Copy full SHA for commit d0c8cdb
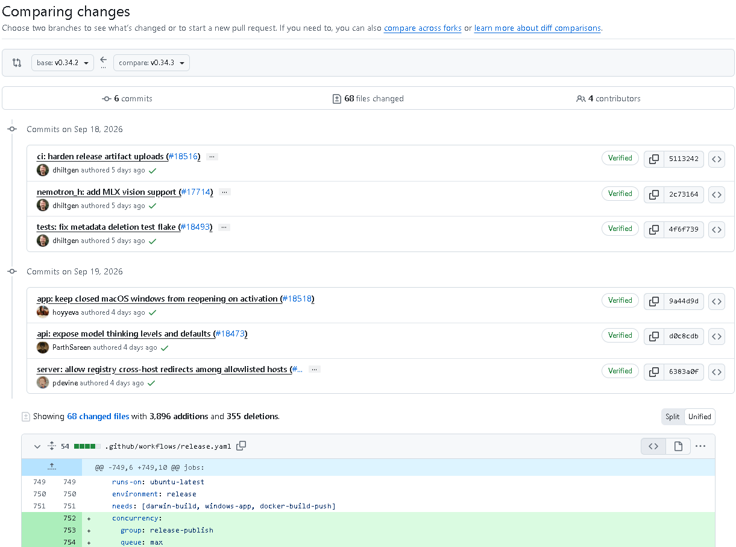736x547 pixels. click(x=653, y=337)
